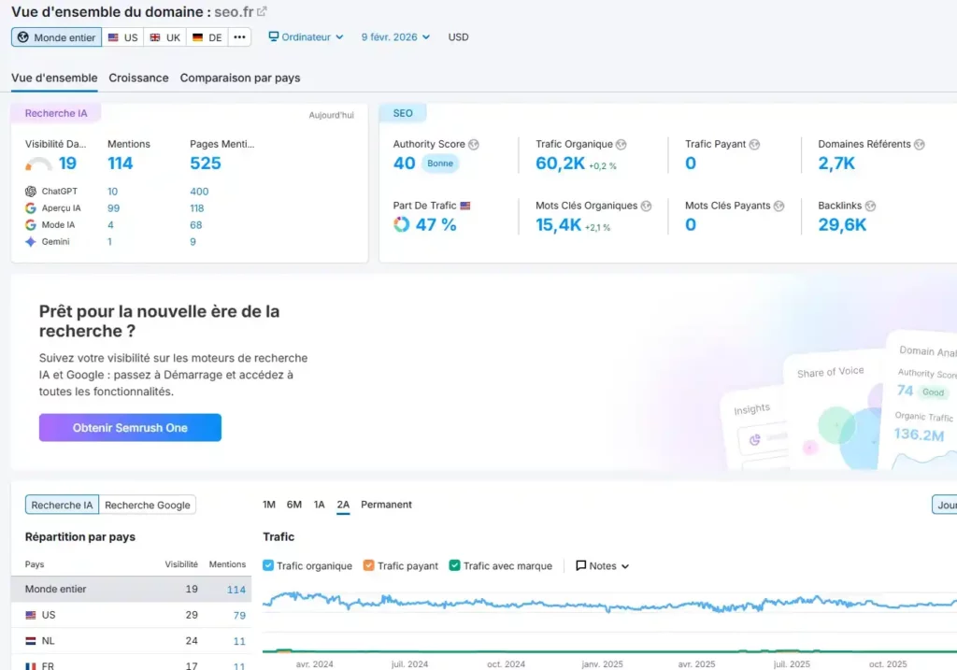Open the more countries ellipsis menu
Image resolution: width=957 pixels, height=670 pixels.
tap(240, 36)
